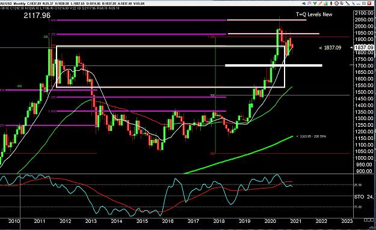Click the last small square below time axis
The height and width of the screenshot is (230, 376).
point(372,220)
